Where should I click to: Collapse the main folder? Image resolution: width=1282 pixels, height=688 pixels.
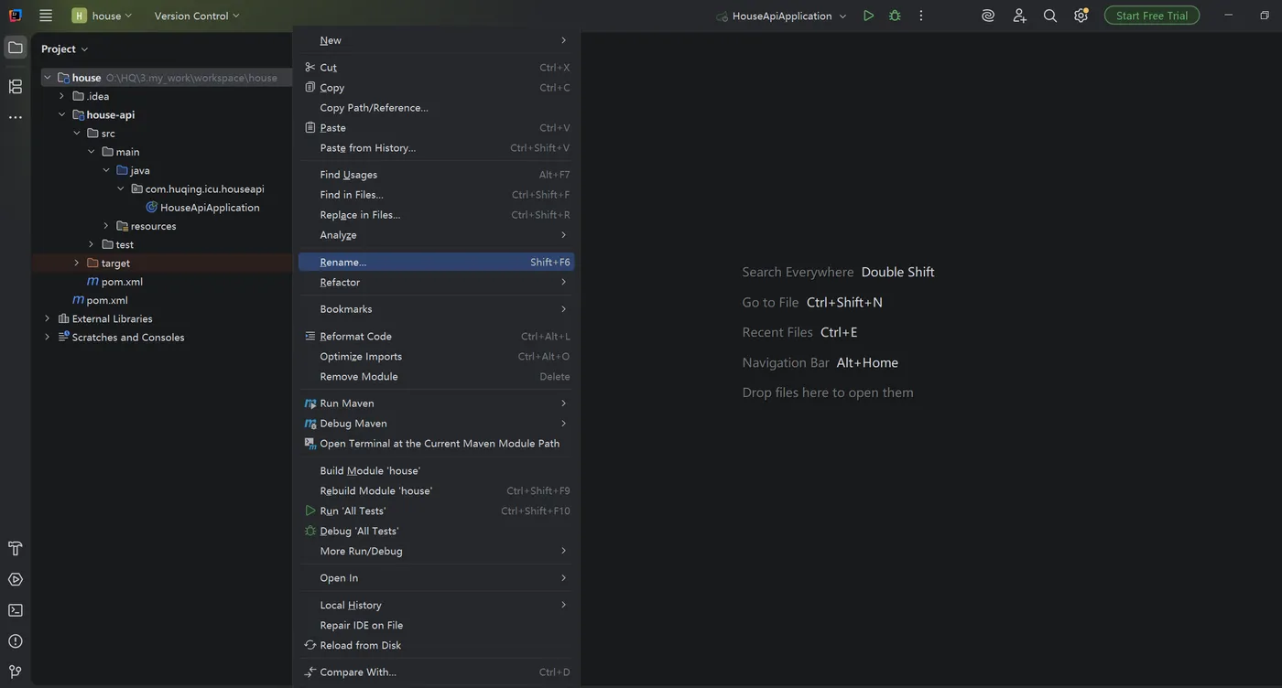pos(92,152)
